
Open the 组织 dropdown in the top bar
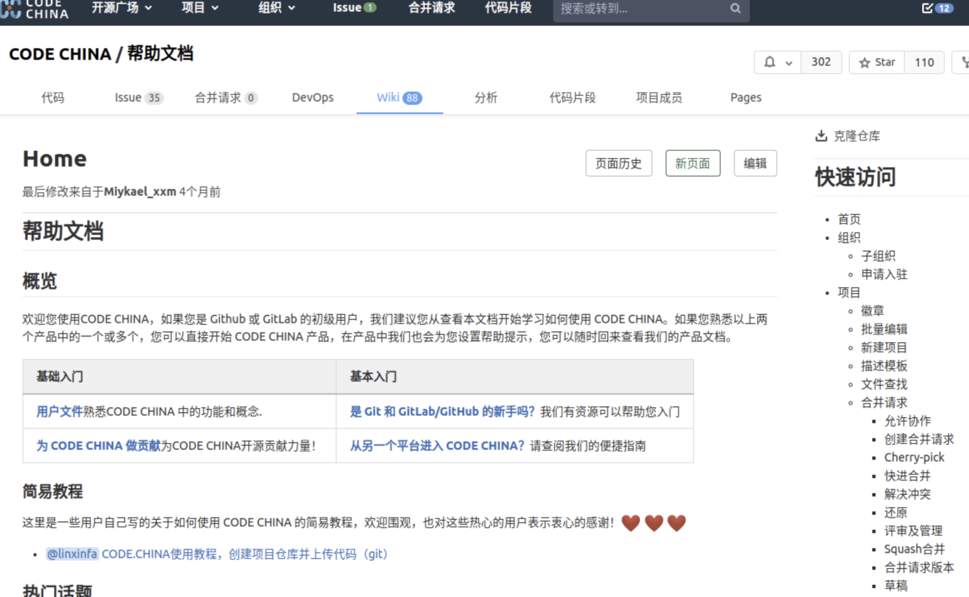click(x=276, y=8)
